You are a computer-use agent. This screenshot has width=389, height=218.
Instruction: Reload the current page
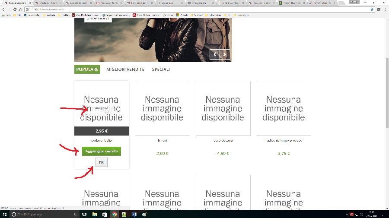point(15,9)
